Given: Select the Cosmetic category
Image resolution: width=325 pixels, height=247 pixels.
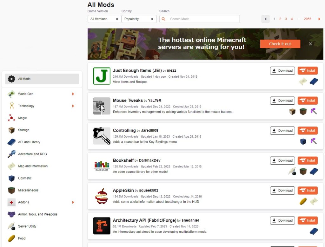Looking at the screenshot, I should tap(42, 178).
